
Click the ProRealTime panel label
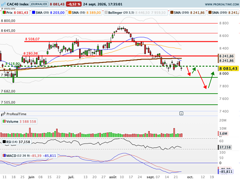pos(16,114)
